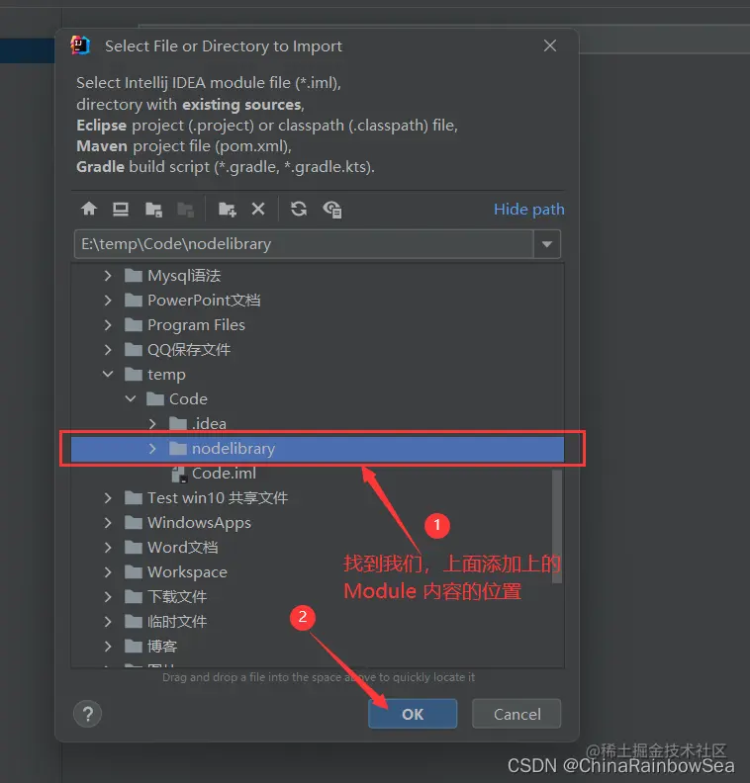750x783 pixels.
Task: Select the nodelibrary folder
Action: (x=318, y=449)
